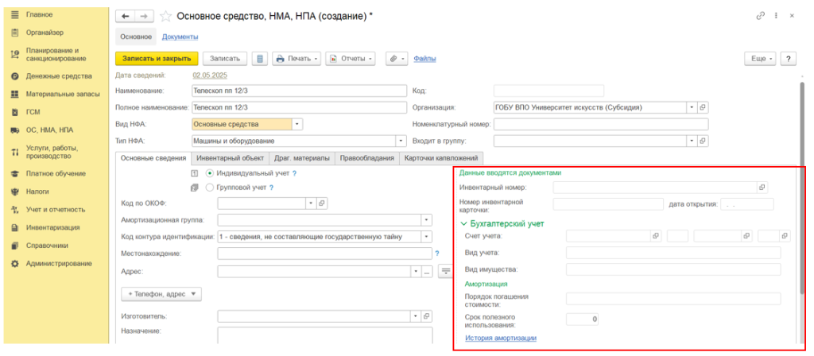Expand the Адрес dropdown arrow
The width and height of the screenshot is (814, 356).
416,271
